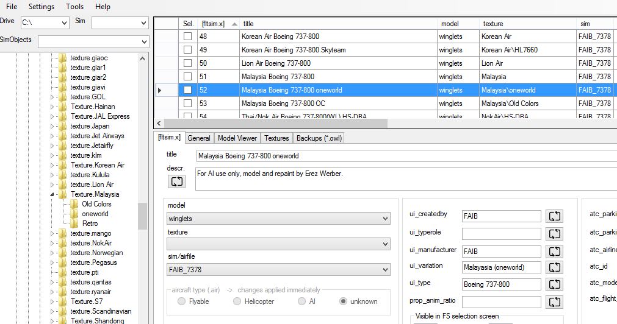The width and height of the screenshot is (617, 324).
Task: Click the refresh icon under descr.
Action: click(x=177, y=181)
